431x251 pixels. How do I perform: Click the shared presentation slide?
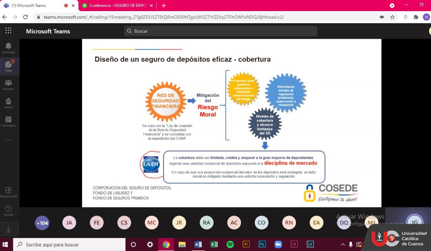(232, 123)
